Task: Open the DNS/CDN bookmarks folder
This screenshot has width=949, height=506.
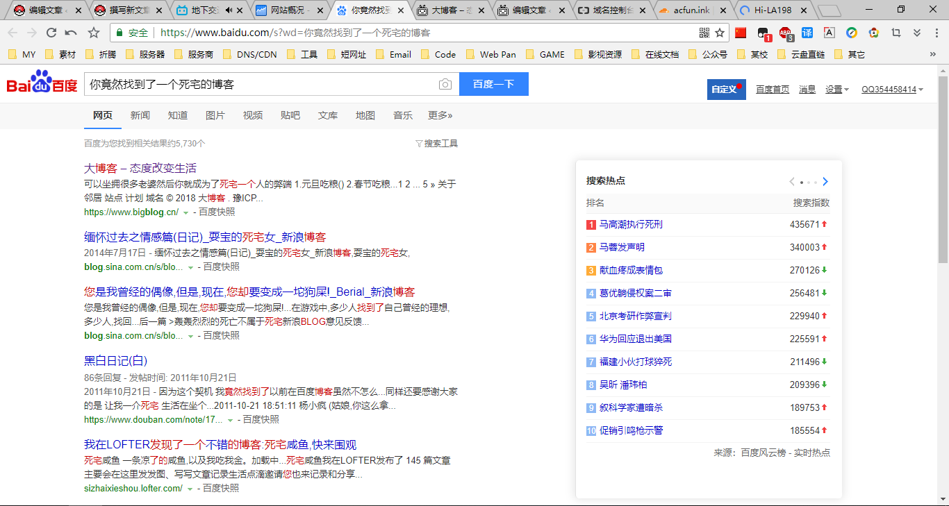Action: click(249, 54)
